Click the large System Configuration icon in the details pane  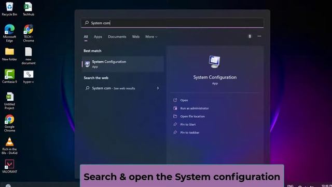pos(214,62)
